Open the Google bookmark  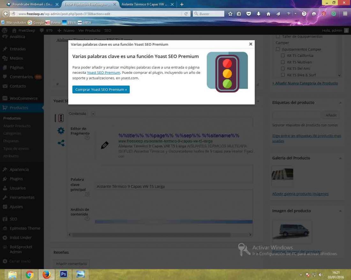pos(36,23)
